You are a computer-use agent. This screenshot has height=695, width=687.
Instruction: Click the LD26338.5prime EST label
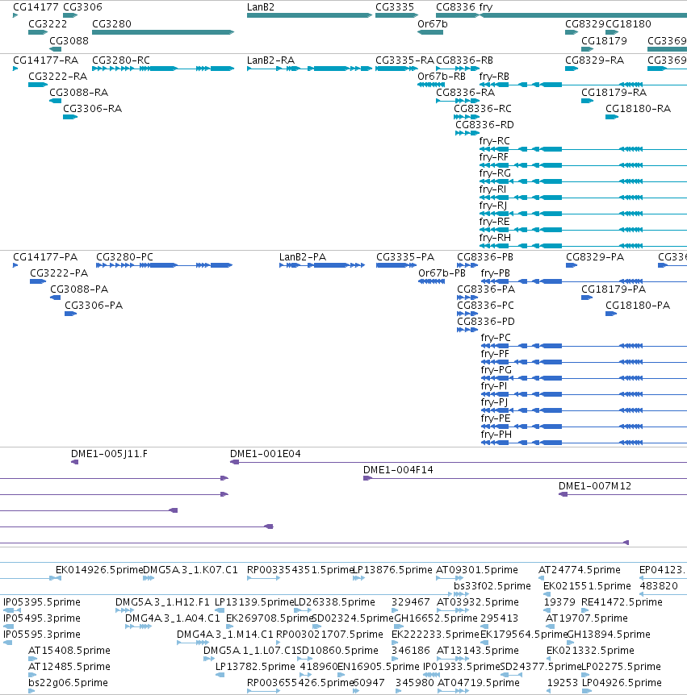pyautogui.click(x=335, y=602)
